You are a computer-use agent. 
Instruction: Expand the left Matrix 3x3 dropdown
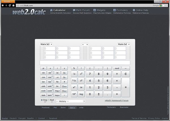(46, 44)
